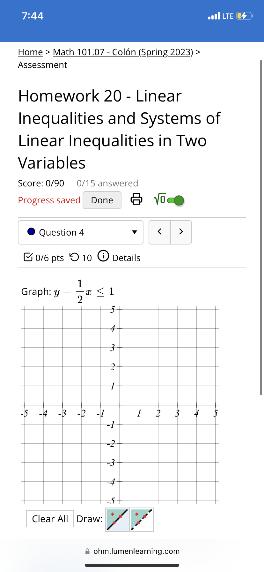Click the points checkbox icon
Viewport: 264px width, 572px height.
click(28, 257)
